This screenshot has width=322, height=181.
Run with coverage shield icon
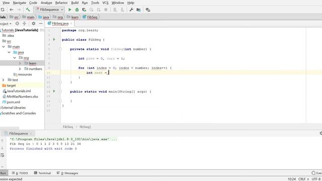point(84,10)
